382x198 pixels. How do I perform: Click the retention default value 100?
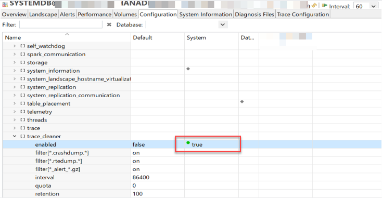pyautogui.click(x=137, y=194)
